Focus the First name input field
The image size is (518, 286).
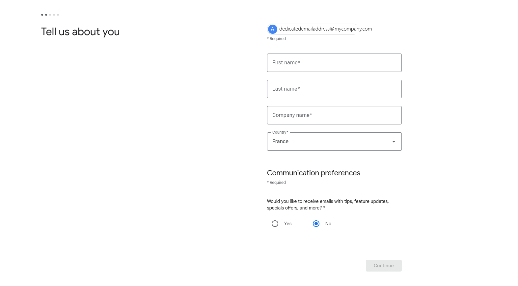[x=334, y=63]
